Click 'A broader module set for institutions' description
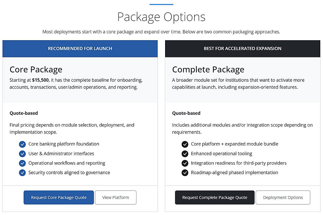Viewport: 323px width, 215px height. pos(238,83)
